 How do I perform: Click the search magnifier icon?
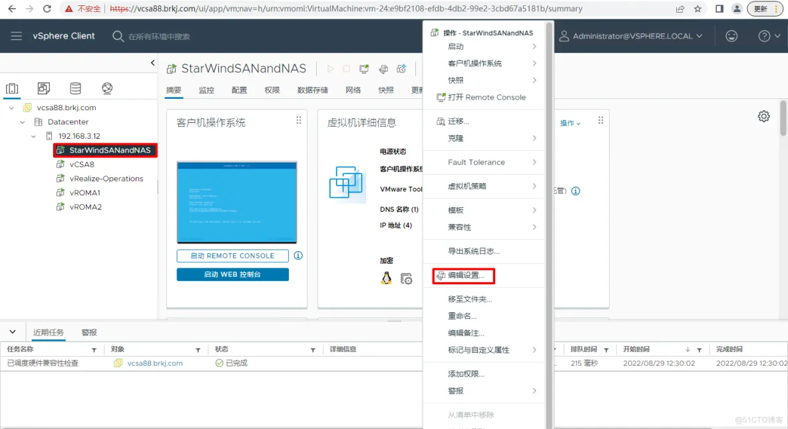tap(118, 36)
